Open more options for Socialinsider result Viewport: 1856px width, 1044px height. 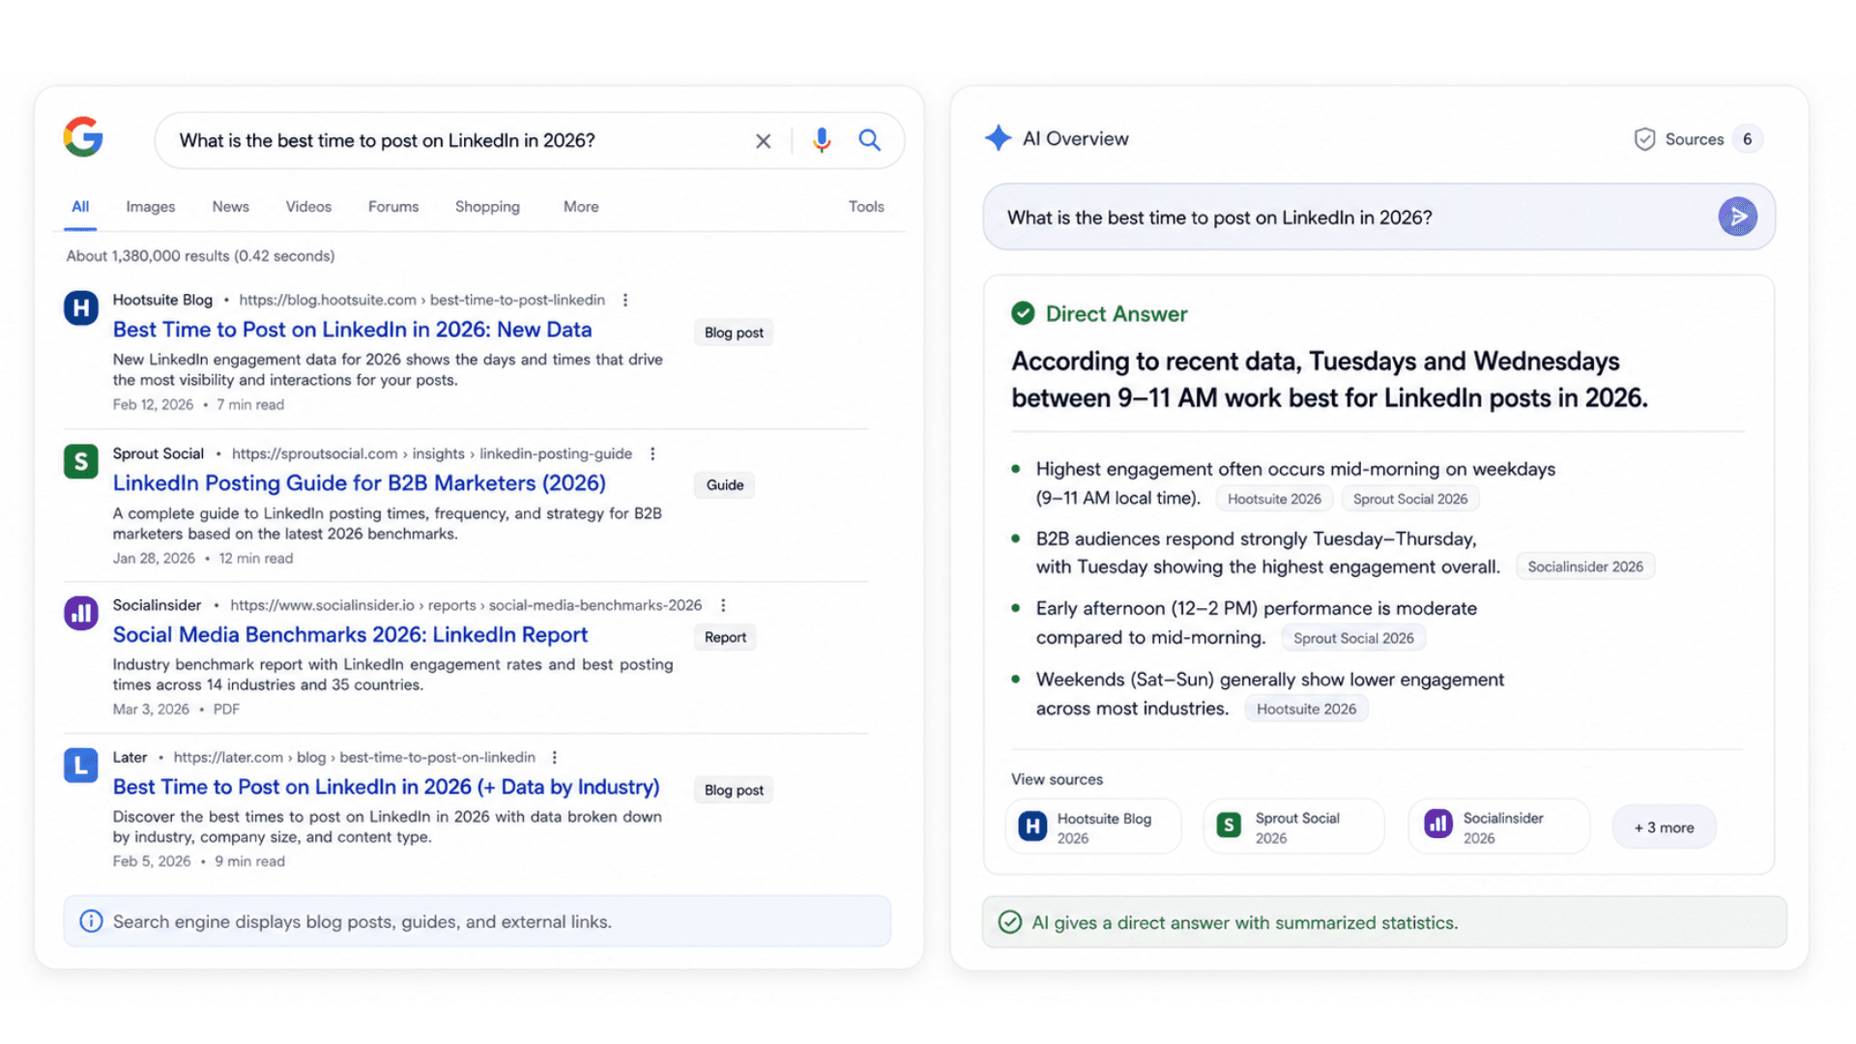(x=723, y=606)
